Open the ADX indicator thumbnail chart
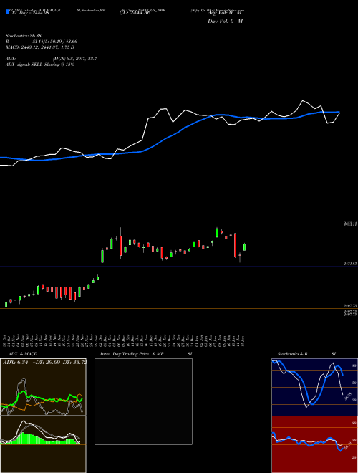The image size is (358, 473). [x=43, y=387]
